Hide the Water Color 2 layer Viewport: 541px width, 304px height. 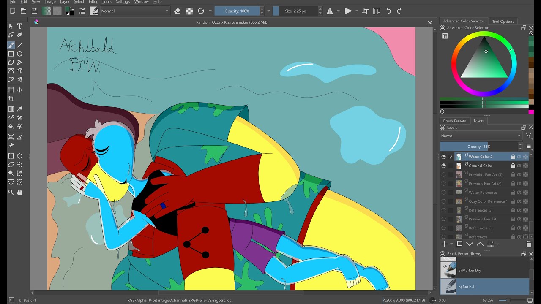443,157
